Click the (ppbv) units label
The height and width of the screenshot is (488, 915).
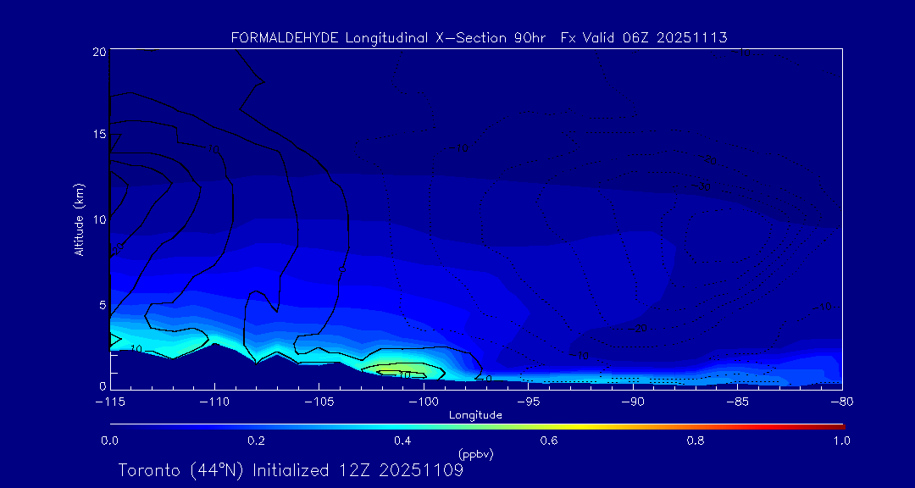pyautogui.click(x=475, y=454)
